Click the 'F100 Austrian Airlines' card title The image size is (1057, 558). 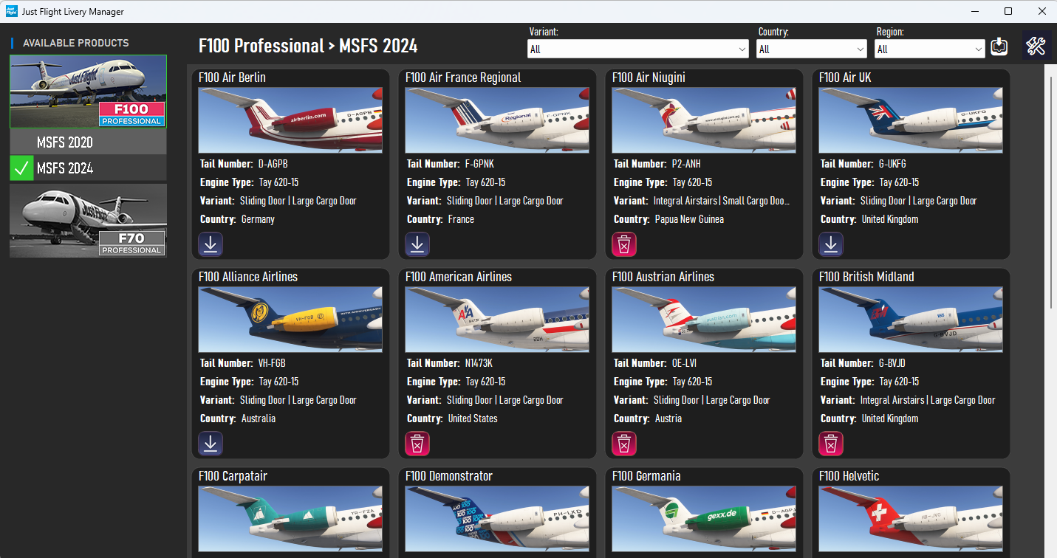(x=663, y=277)
